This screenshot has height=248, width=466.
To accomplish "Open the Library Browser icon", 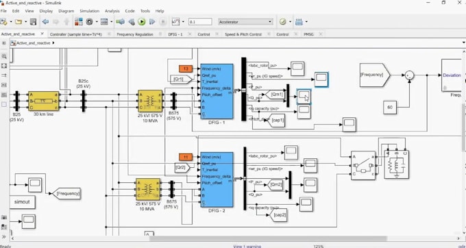I will 79,22.
